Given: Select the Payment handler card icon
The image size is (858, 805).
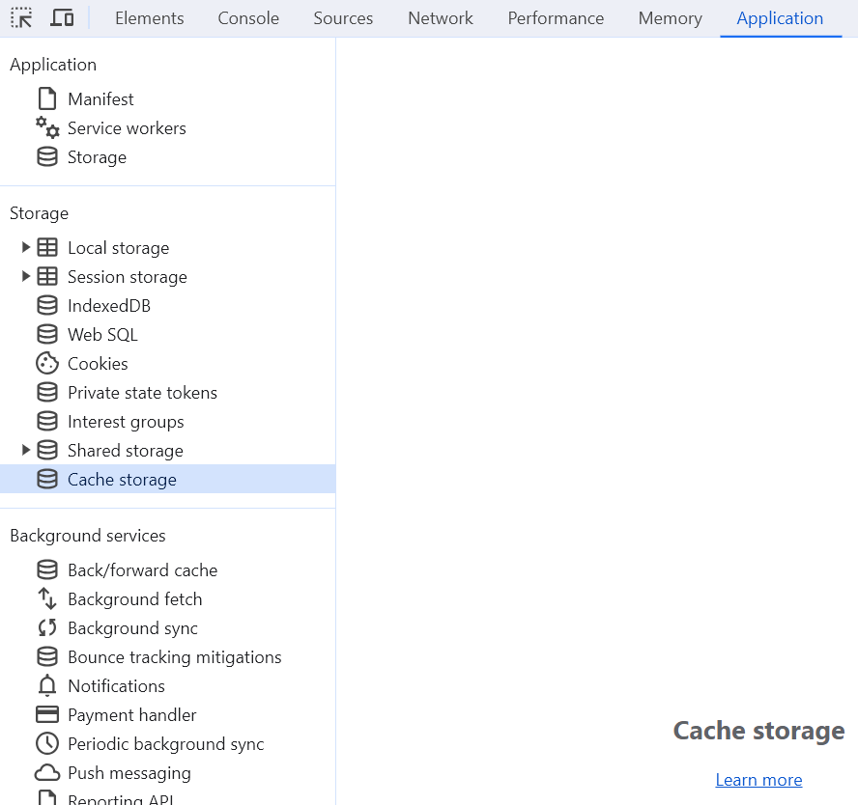Looking at the screenshot, I should tap(47, 715).
